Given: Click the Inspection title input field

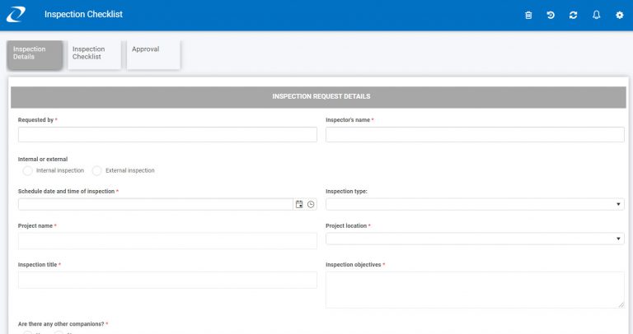Looking at the screenshot, I should point(167,280).
